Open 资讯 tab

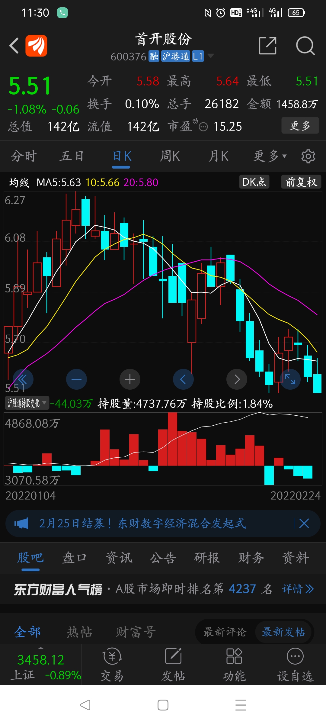click(x=119, y=558)
